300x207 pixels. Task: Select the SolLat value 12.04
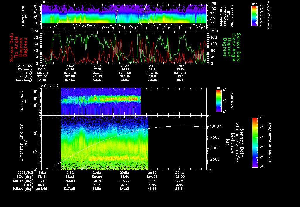pos(180,181)
